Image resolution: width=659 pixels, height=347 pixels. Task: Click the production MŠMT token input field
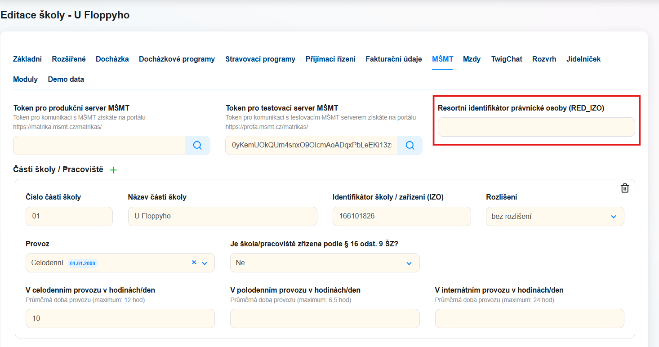pyautogui.click(x=99, y=145)
